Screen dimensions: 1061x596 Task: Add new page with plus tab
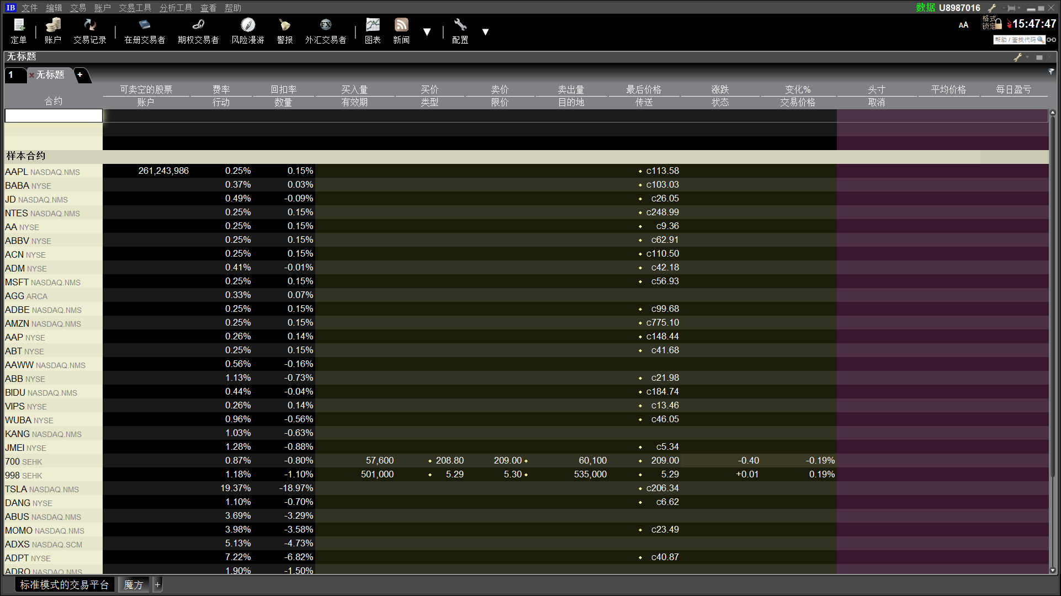[80, 74]
